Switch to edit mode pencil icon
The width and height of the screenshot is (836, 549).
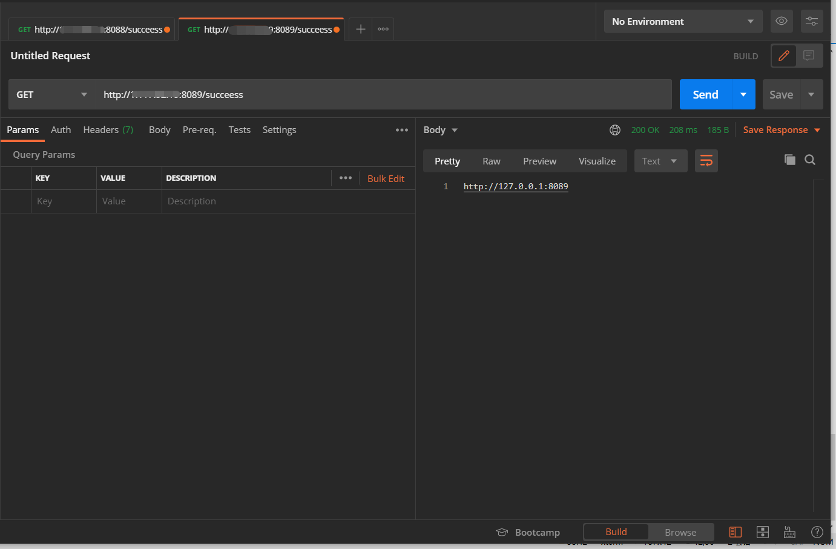coord(784,56)
